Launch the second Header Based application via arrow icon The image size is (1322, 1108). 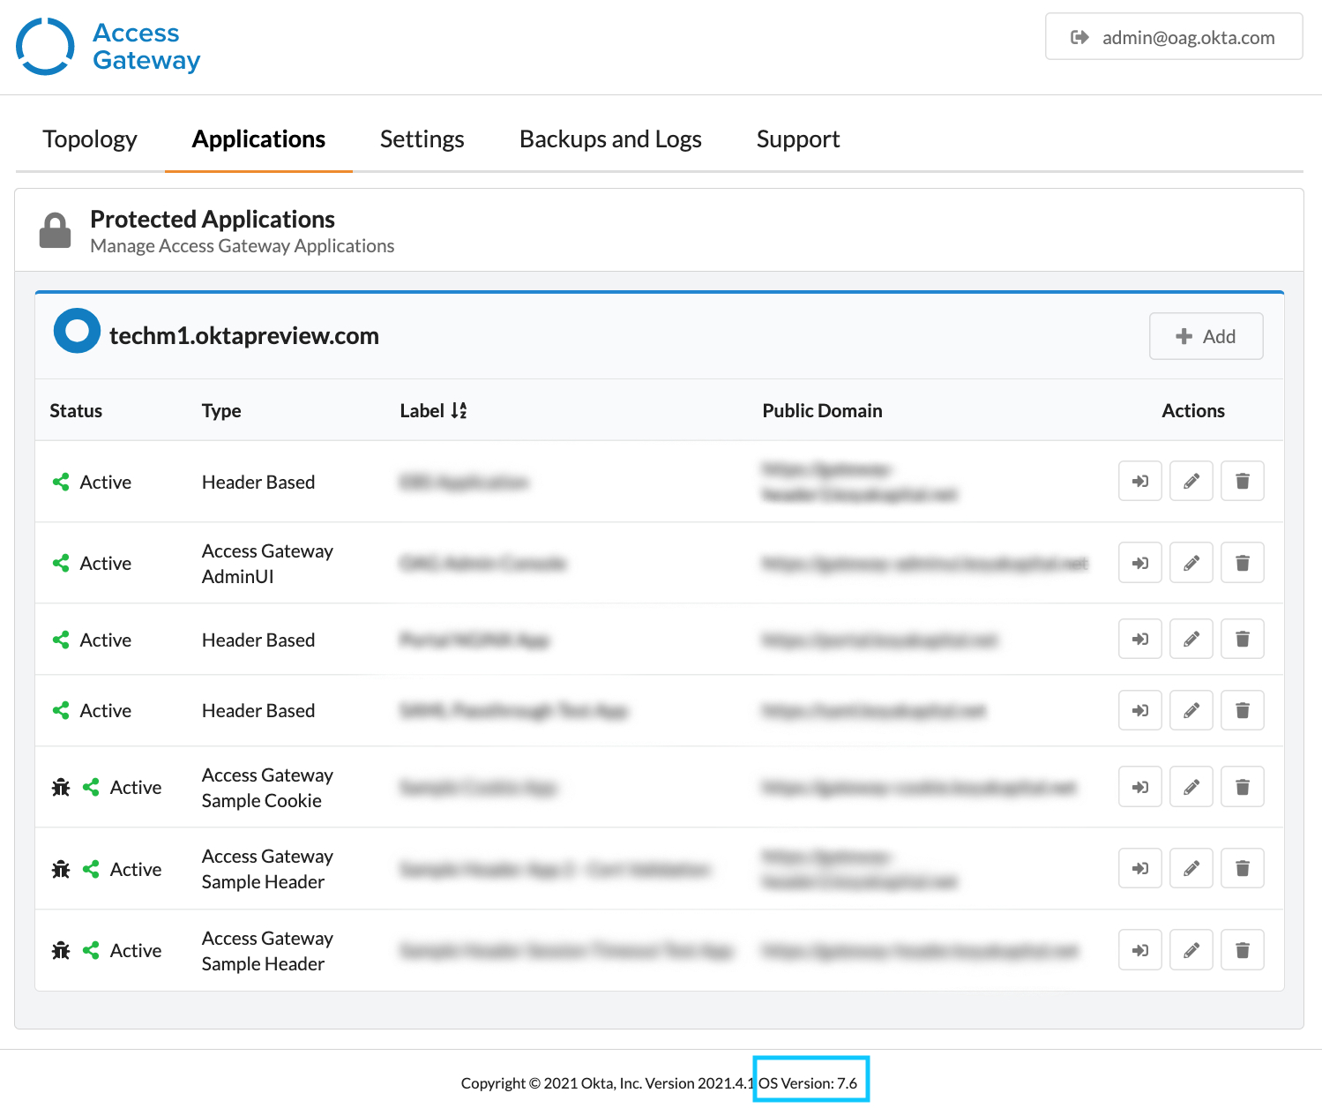point(1139,639)
